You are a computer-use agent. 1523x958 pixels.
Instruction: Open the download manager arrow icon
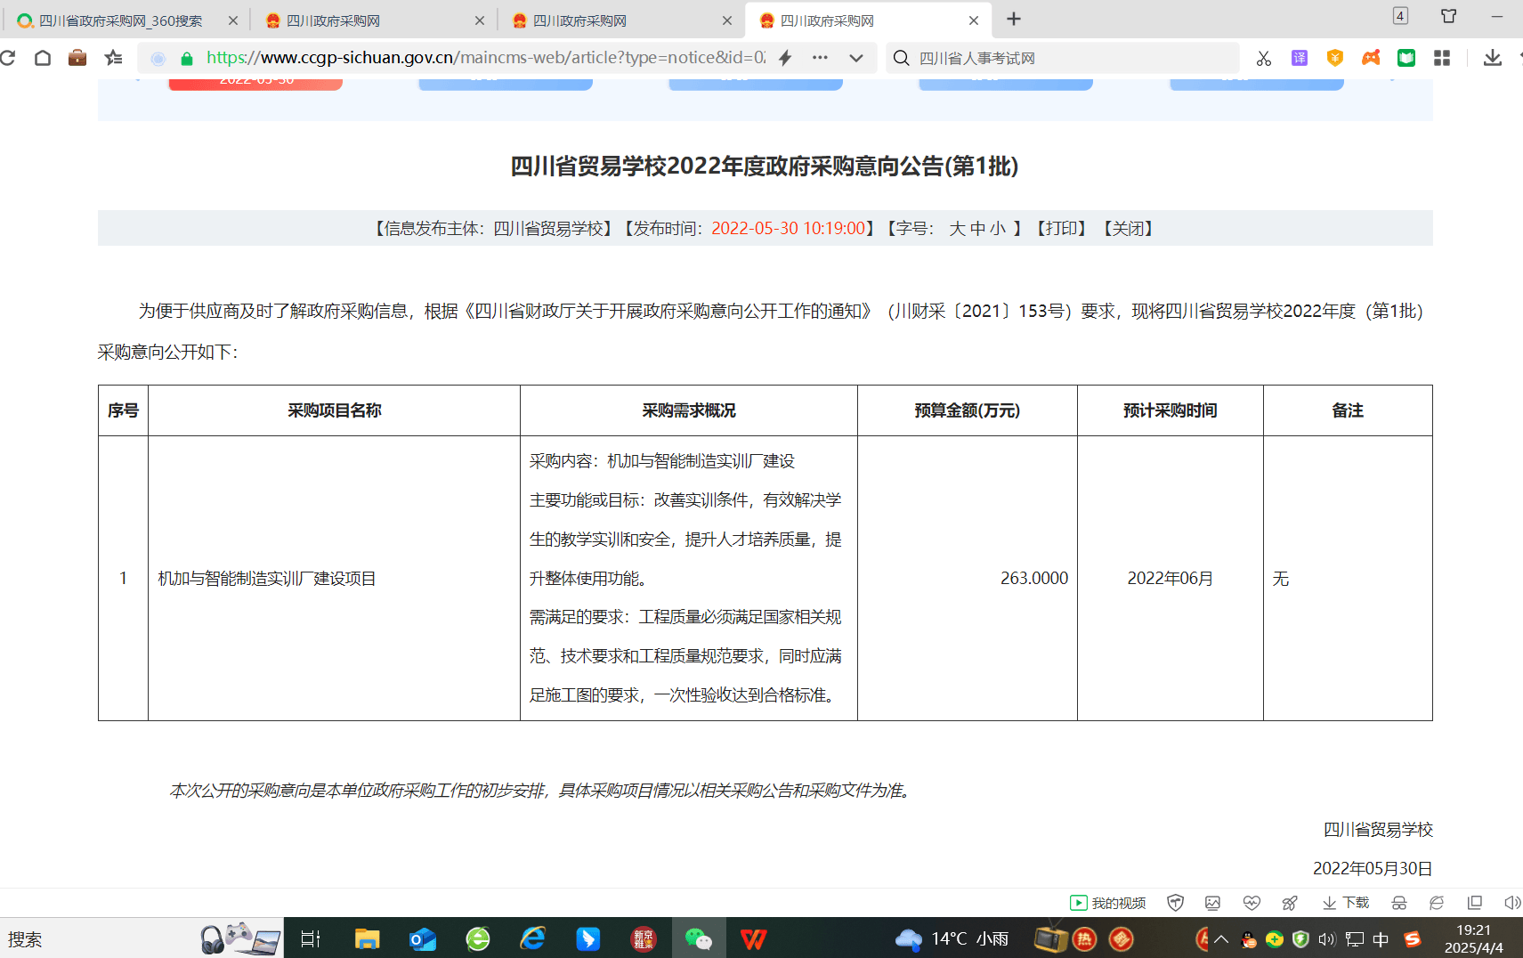1493,58
